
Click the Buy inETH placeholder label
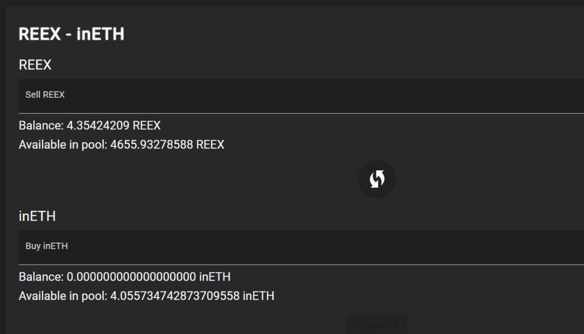pos(47,246)
